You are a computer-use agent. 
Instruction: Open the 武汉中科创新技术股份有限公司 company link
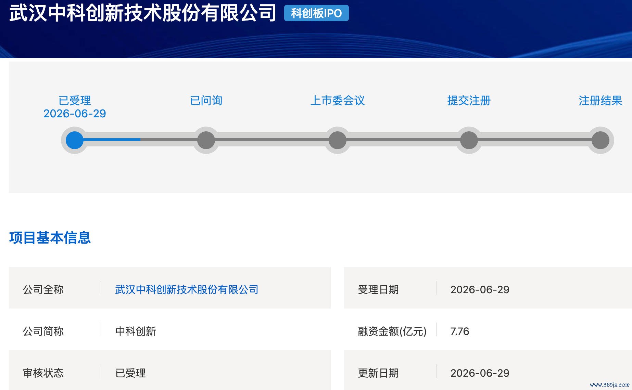(x=187, y=289)
